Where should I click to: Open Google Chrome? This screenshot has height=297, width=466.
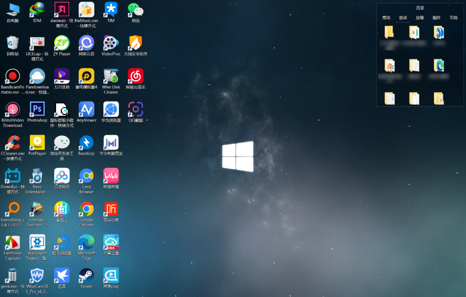pyautogui.click(x=86, y=209)
